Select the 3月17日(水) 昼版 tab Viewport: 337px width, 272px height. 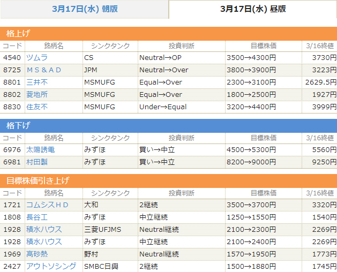253,9
